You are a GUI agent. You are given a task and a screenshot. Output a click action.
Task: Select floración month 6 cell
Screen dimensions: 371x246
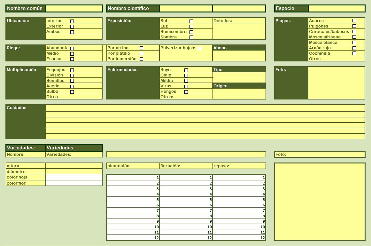pos(186,205)
